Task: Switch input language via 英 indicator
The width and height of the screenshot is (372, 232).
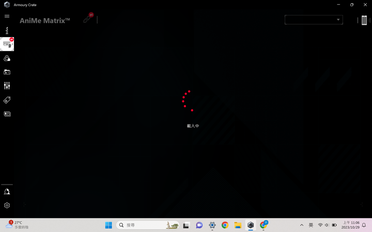Action: pos(311,225)
